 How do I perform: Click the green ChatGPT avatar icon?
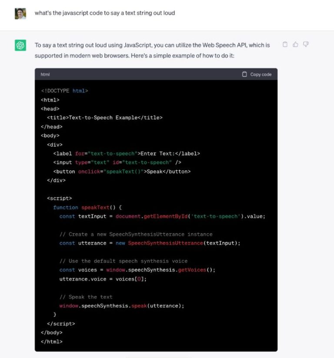[x=20, y=45]
